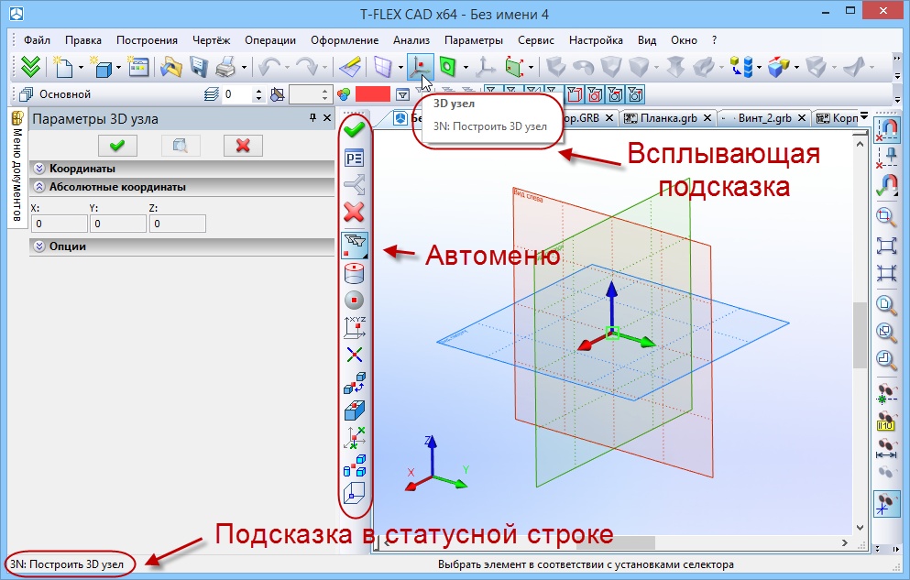Click the fit-all zoom icon in the right toolbar
910x580 pixels.
point(886,246)
